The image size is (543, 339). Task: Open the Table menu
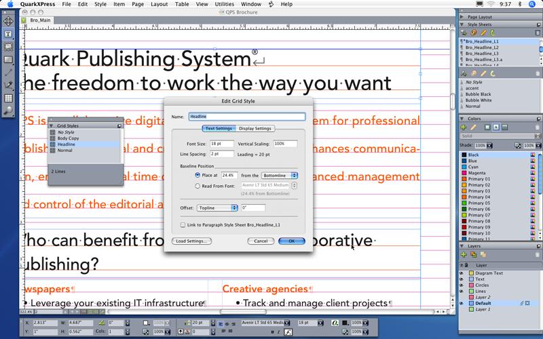click(x=182, y=4)
